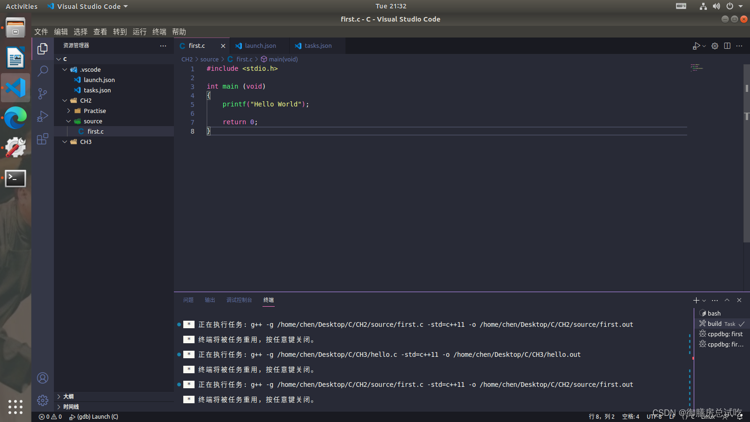750x422 pixels.
Task: Open the Accounts icon in activity bar
Action: click(43, 378)
